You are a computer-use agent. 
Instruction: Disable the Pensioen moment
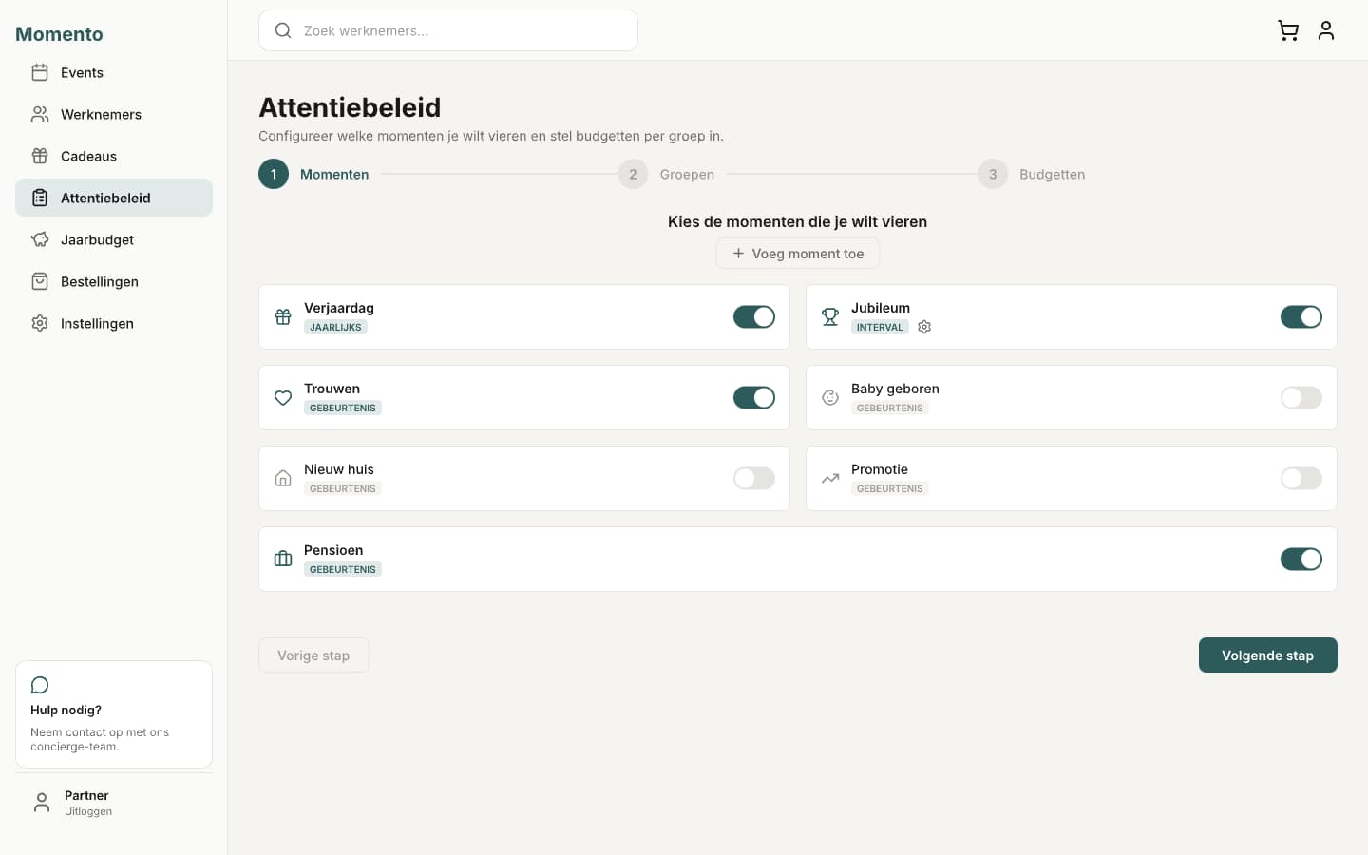click(1301, 559)
